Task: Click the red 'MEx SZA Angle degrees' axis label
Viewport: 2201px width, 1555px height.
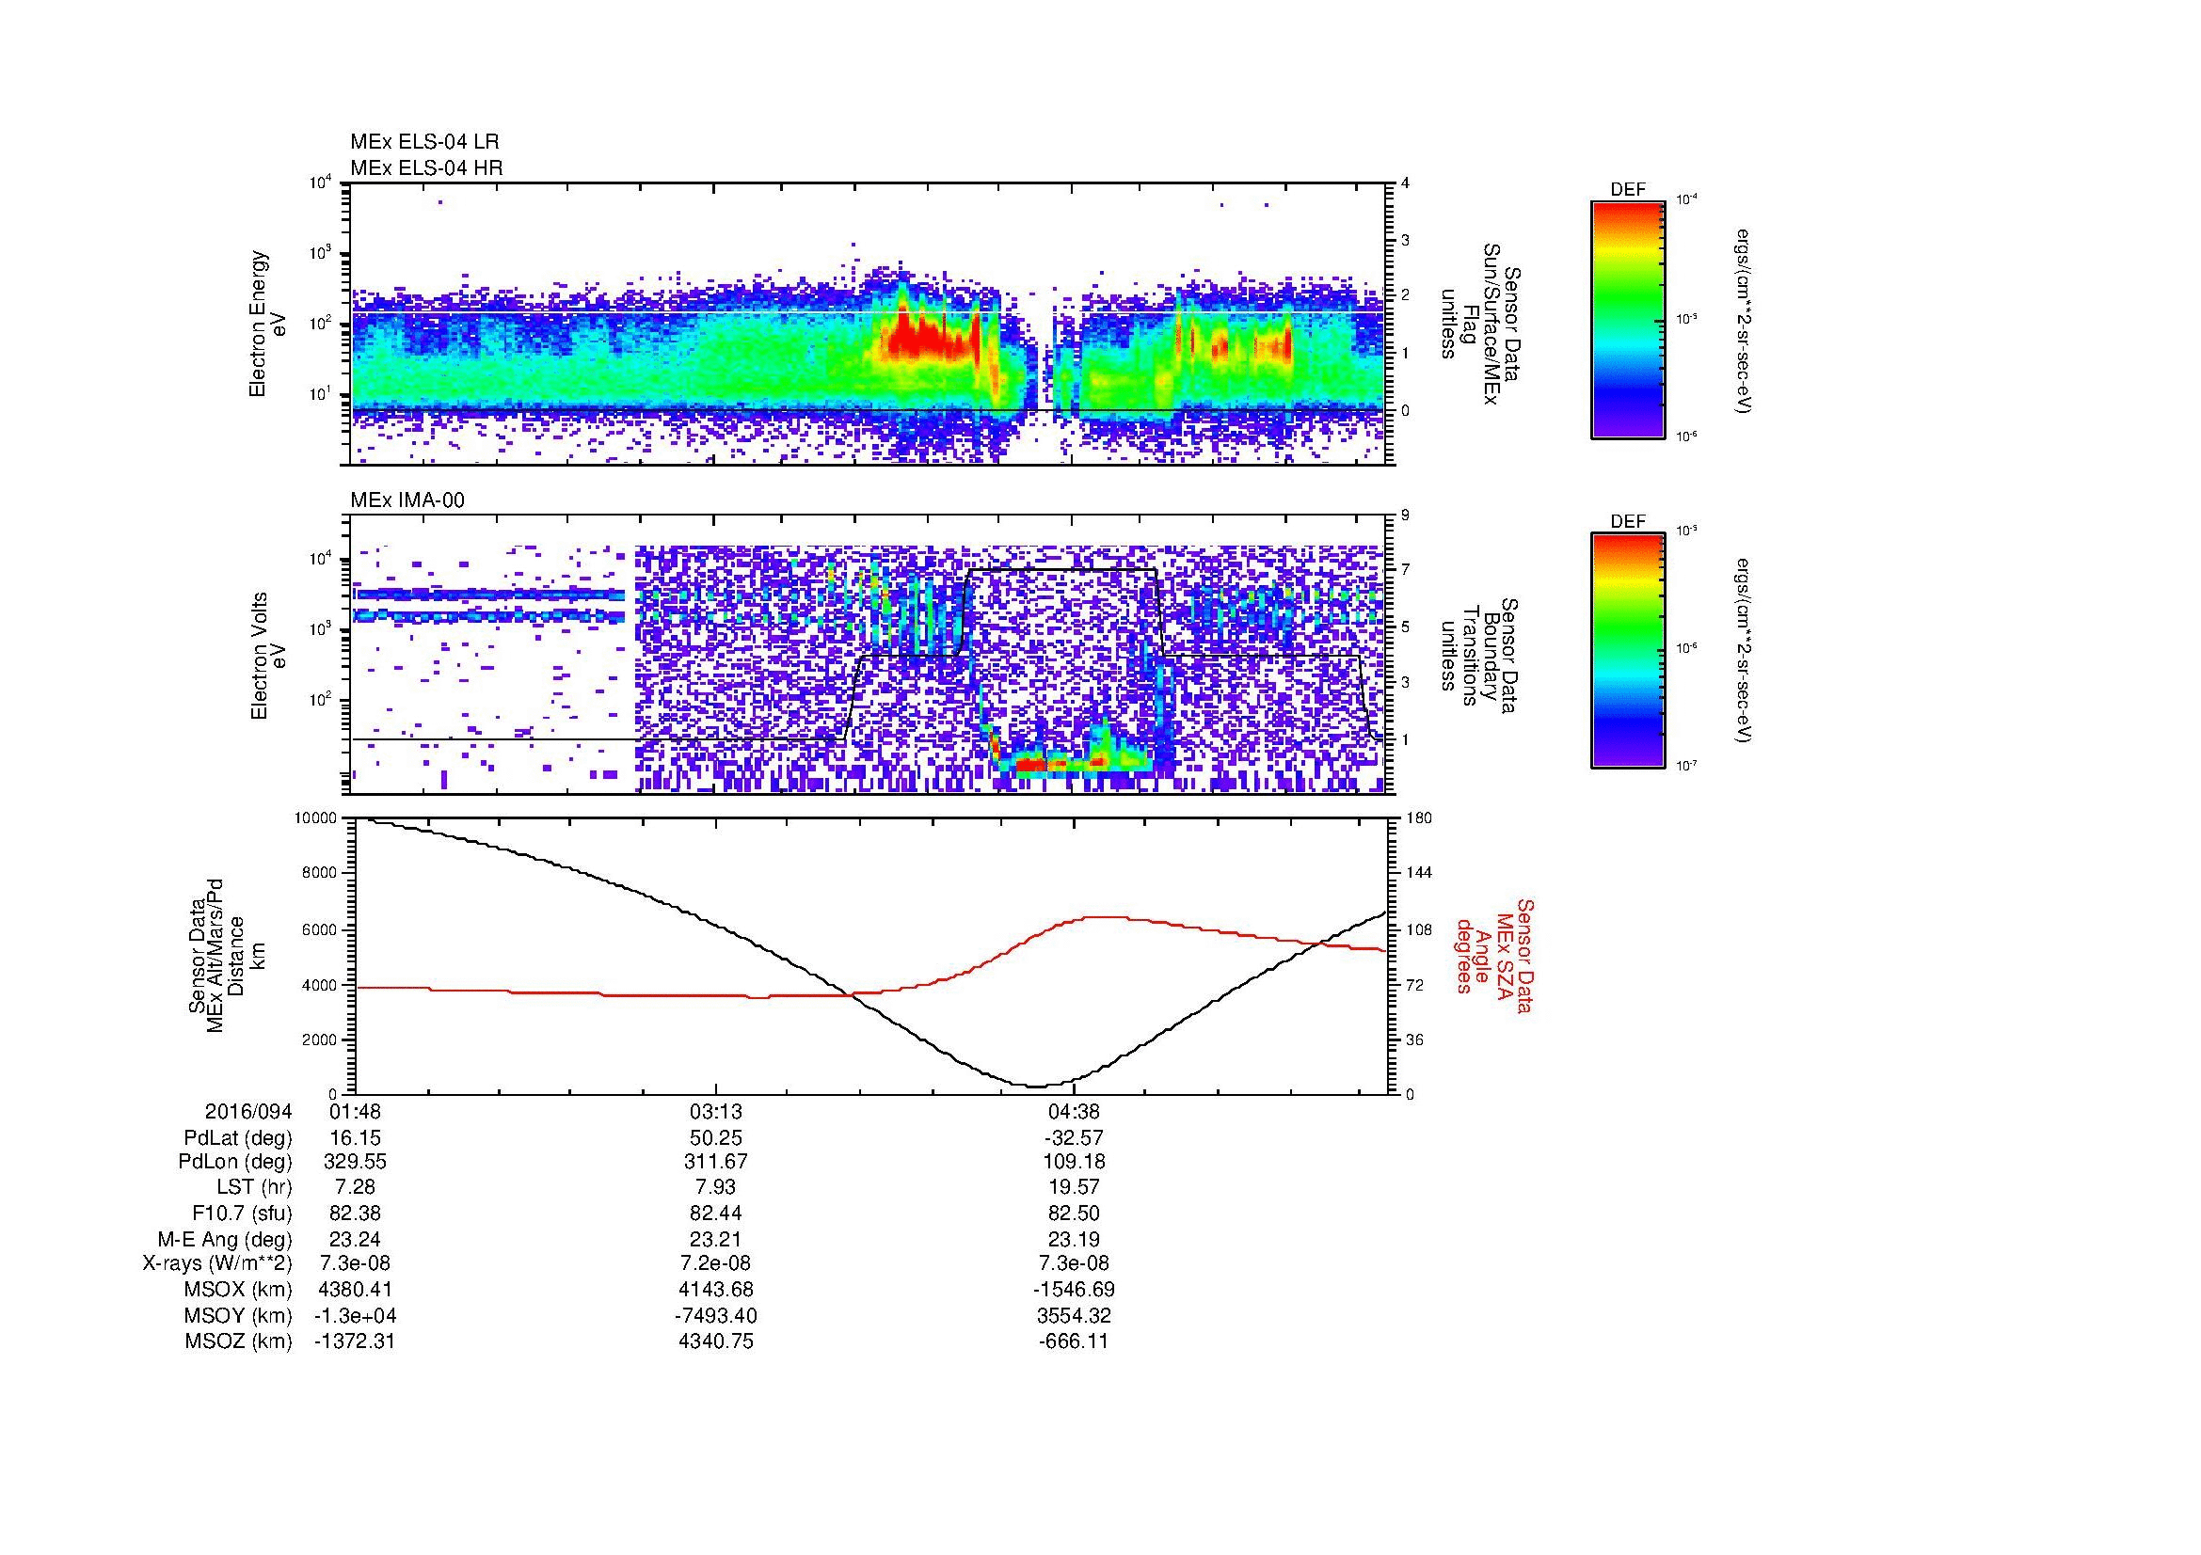Action: pos(1495,955)
